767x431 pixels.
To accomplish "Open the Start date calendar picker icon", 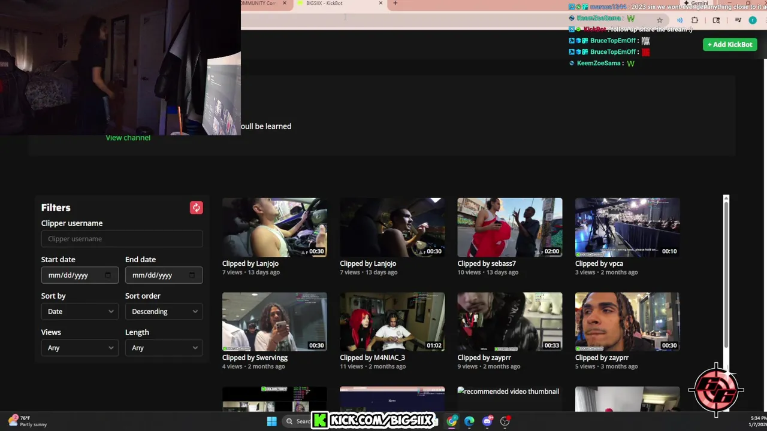I will point(108,275).
